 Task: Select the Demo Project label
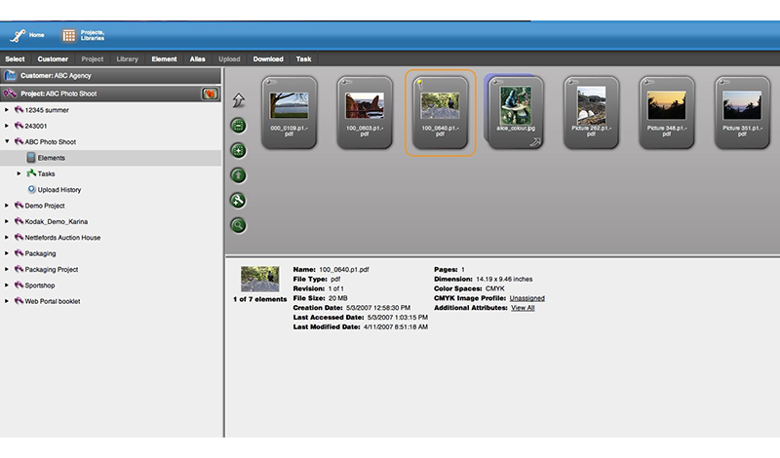(x=45, y=206)
